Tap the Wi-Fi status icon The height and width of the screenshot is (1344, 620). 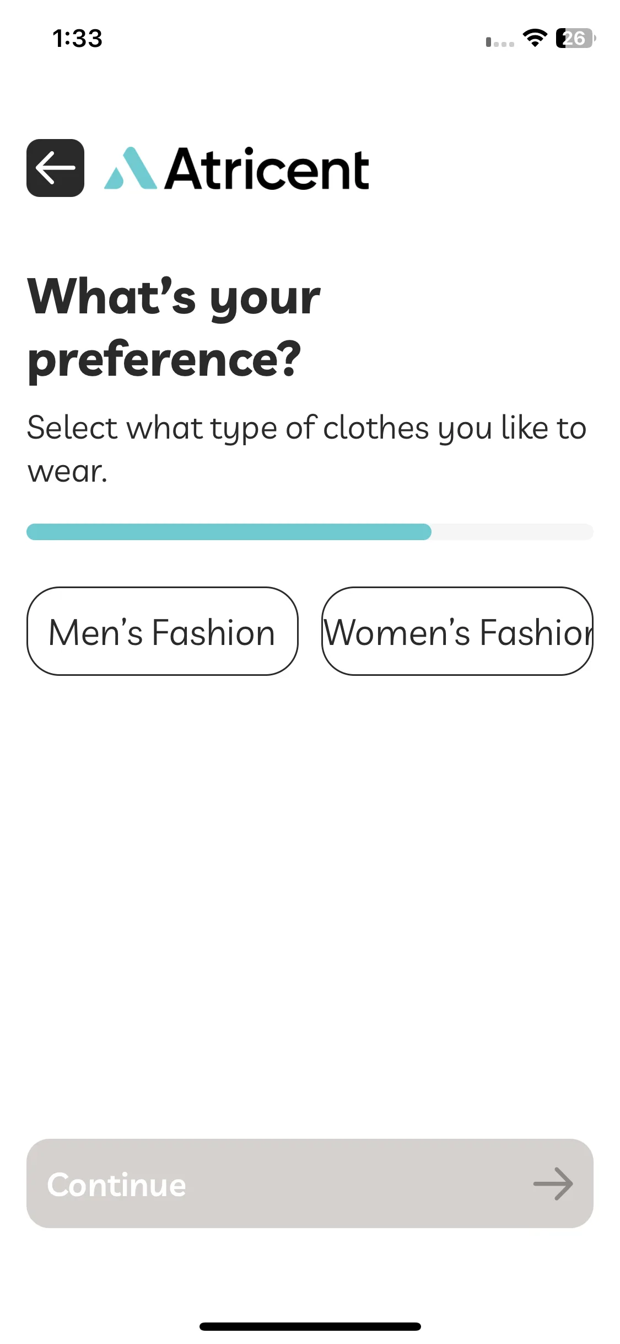click(535, 38)
